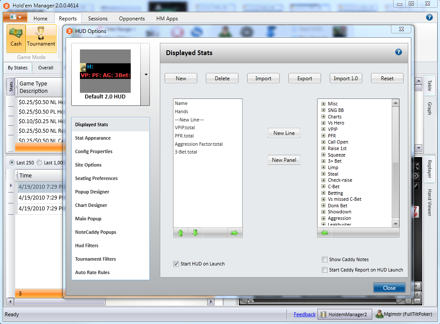Screen dimensions: 440x324
Task: Click the Reset button
Action: coord(387,79)
